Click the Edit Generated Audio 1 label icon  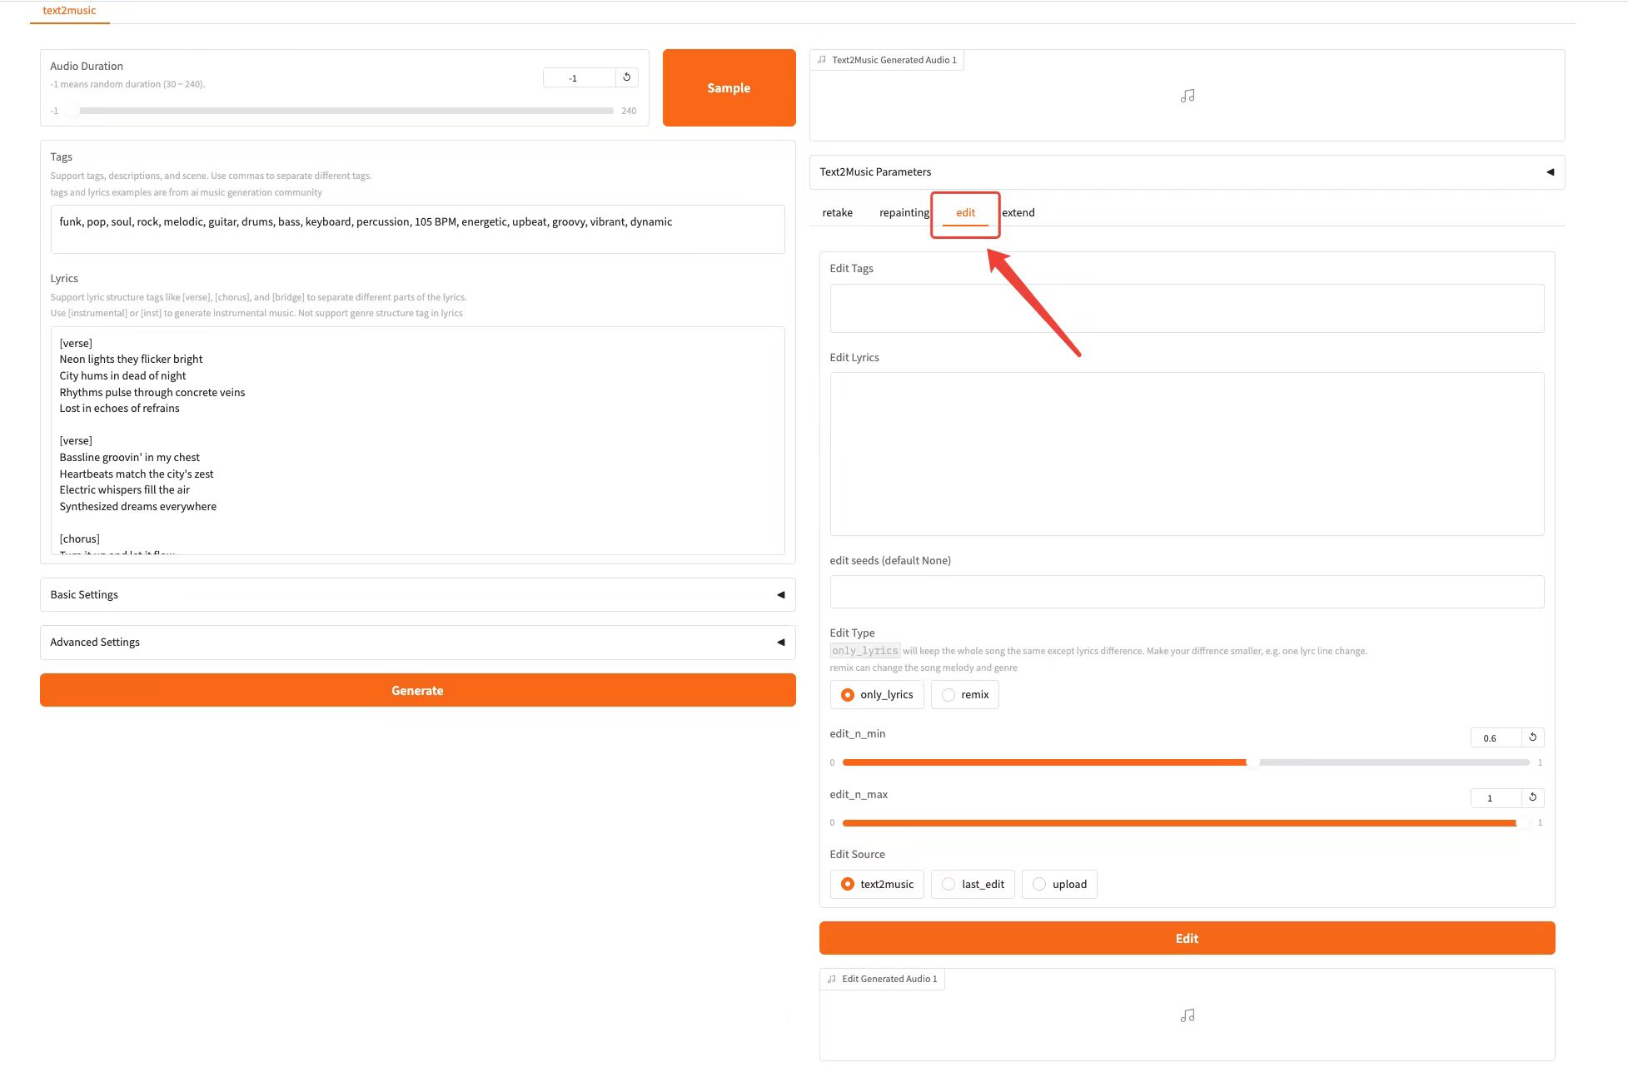click(832, 979)
